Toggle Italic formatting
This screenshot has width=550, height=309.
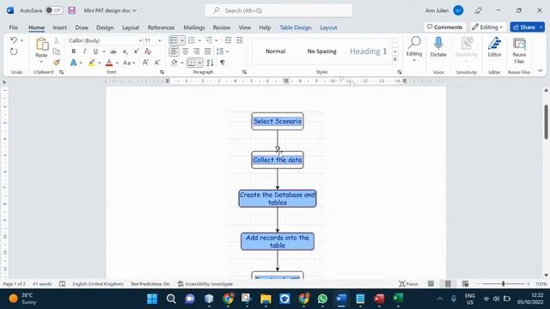coord(84,51)
